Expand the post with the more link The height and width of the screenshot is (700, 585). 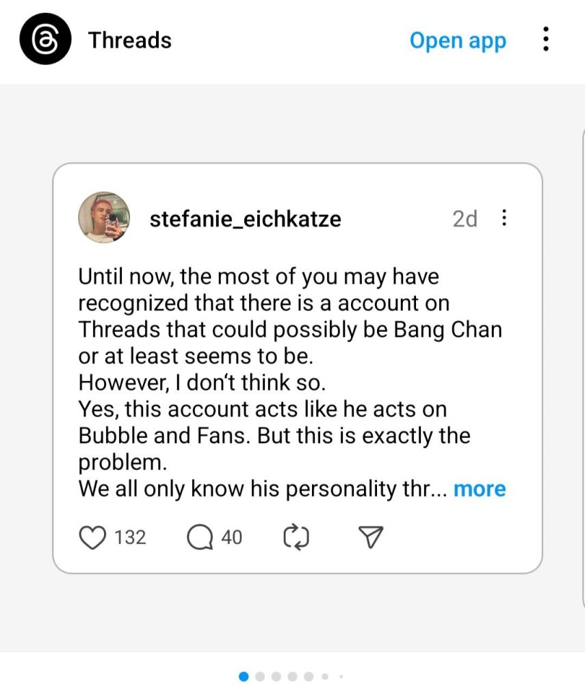[x=480, y=489]
